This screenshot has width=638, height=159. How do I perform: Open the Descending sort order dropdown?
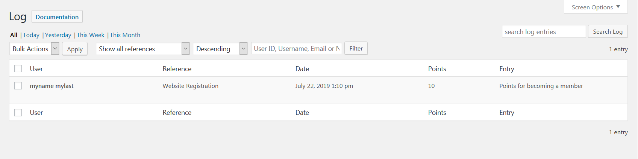coord(220,49)
